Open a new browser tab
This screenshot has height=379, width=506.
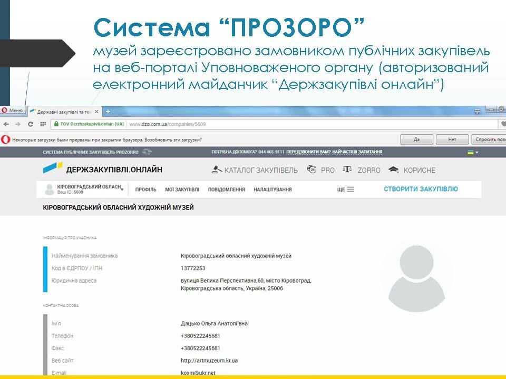108,112
